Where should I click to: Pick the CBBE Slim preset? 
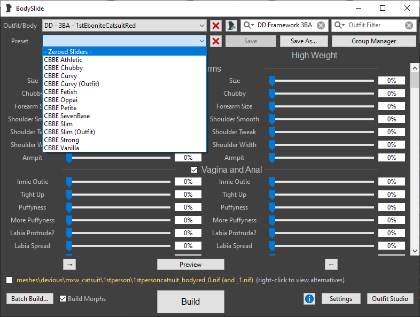tap(125, 124)
